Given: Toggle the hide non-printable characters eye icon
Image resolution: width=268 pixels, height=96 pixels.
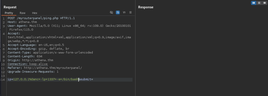Looking at the screenshot, I should point(111,12).
